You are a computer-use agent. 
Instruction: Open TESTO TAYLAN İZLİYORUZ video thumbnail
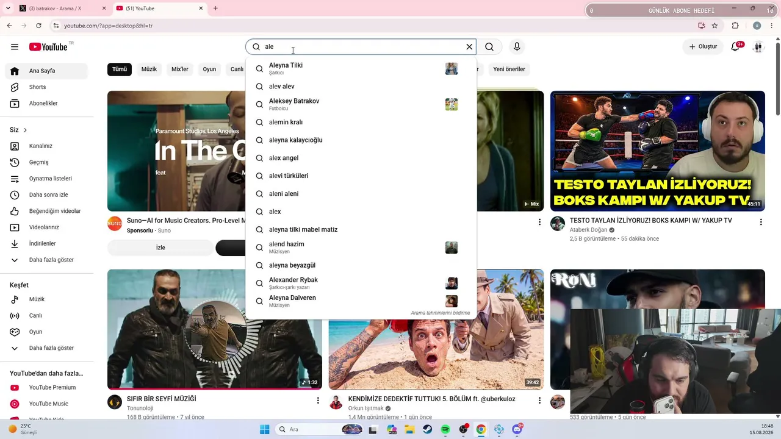658,151
